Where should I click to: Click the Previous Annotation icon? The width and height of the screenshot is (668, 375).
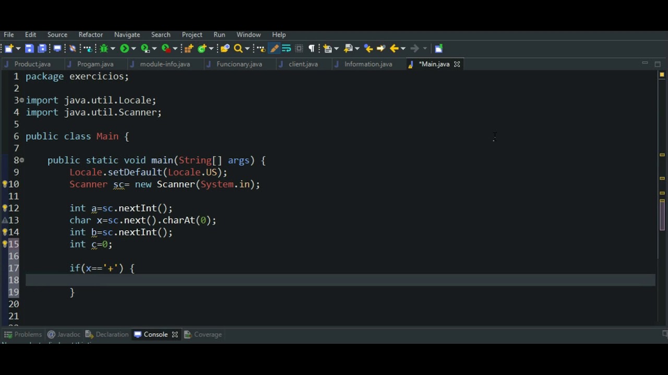(349, 48)
